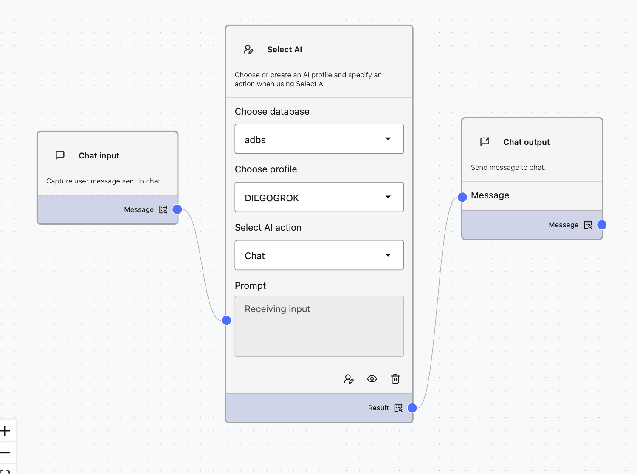This screenshot has width=637, height=474.
Task: Select the Chat output node header
Action: click(x=526, y=142)
